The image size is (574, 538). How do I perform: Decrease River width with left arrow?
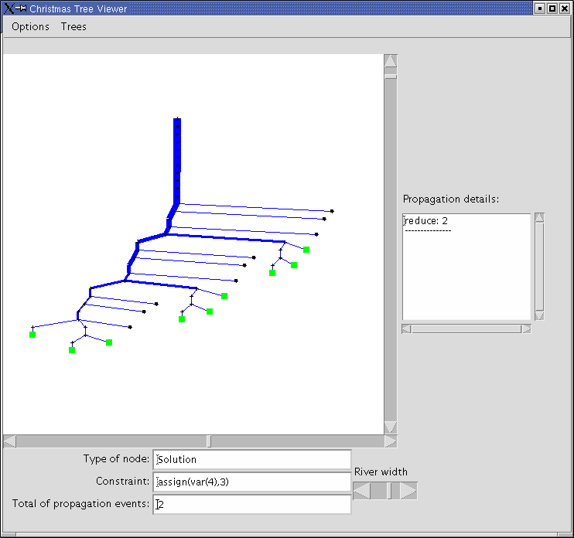click(x=361, y=491)
